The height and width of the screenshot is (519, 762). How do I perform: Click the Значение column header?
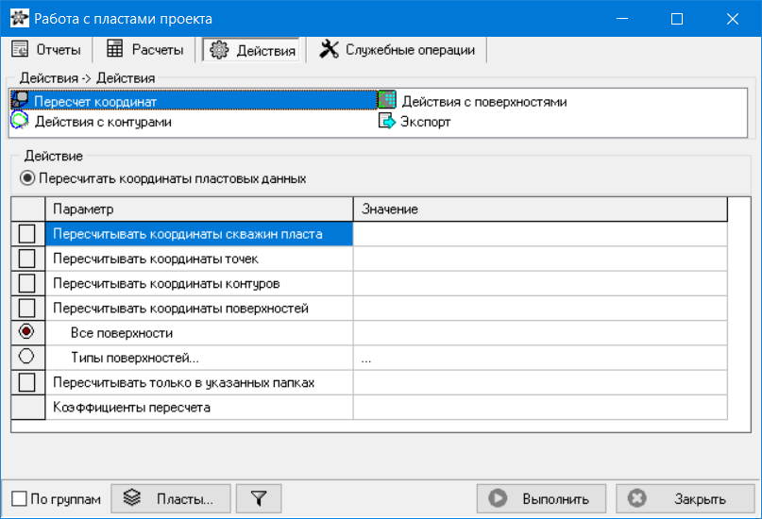click(540, 209)
